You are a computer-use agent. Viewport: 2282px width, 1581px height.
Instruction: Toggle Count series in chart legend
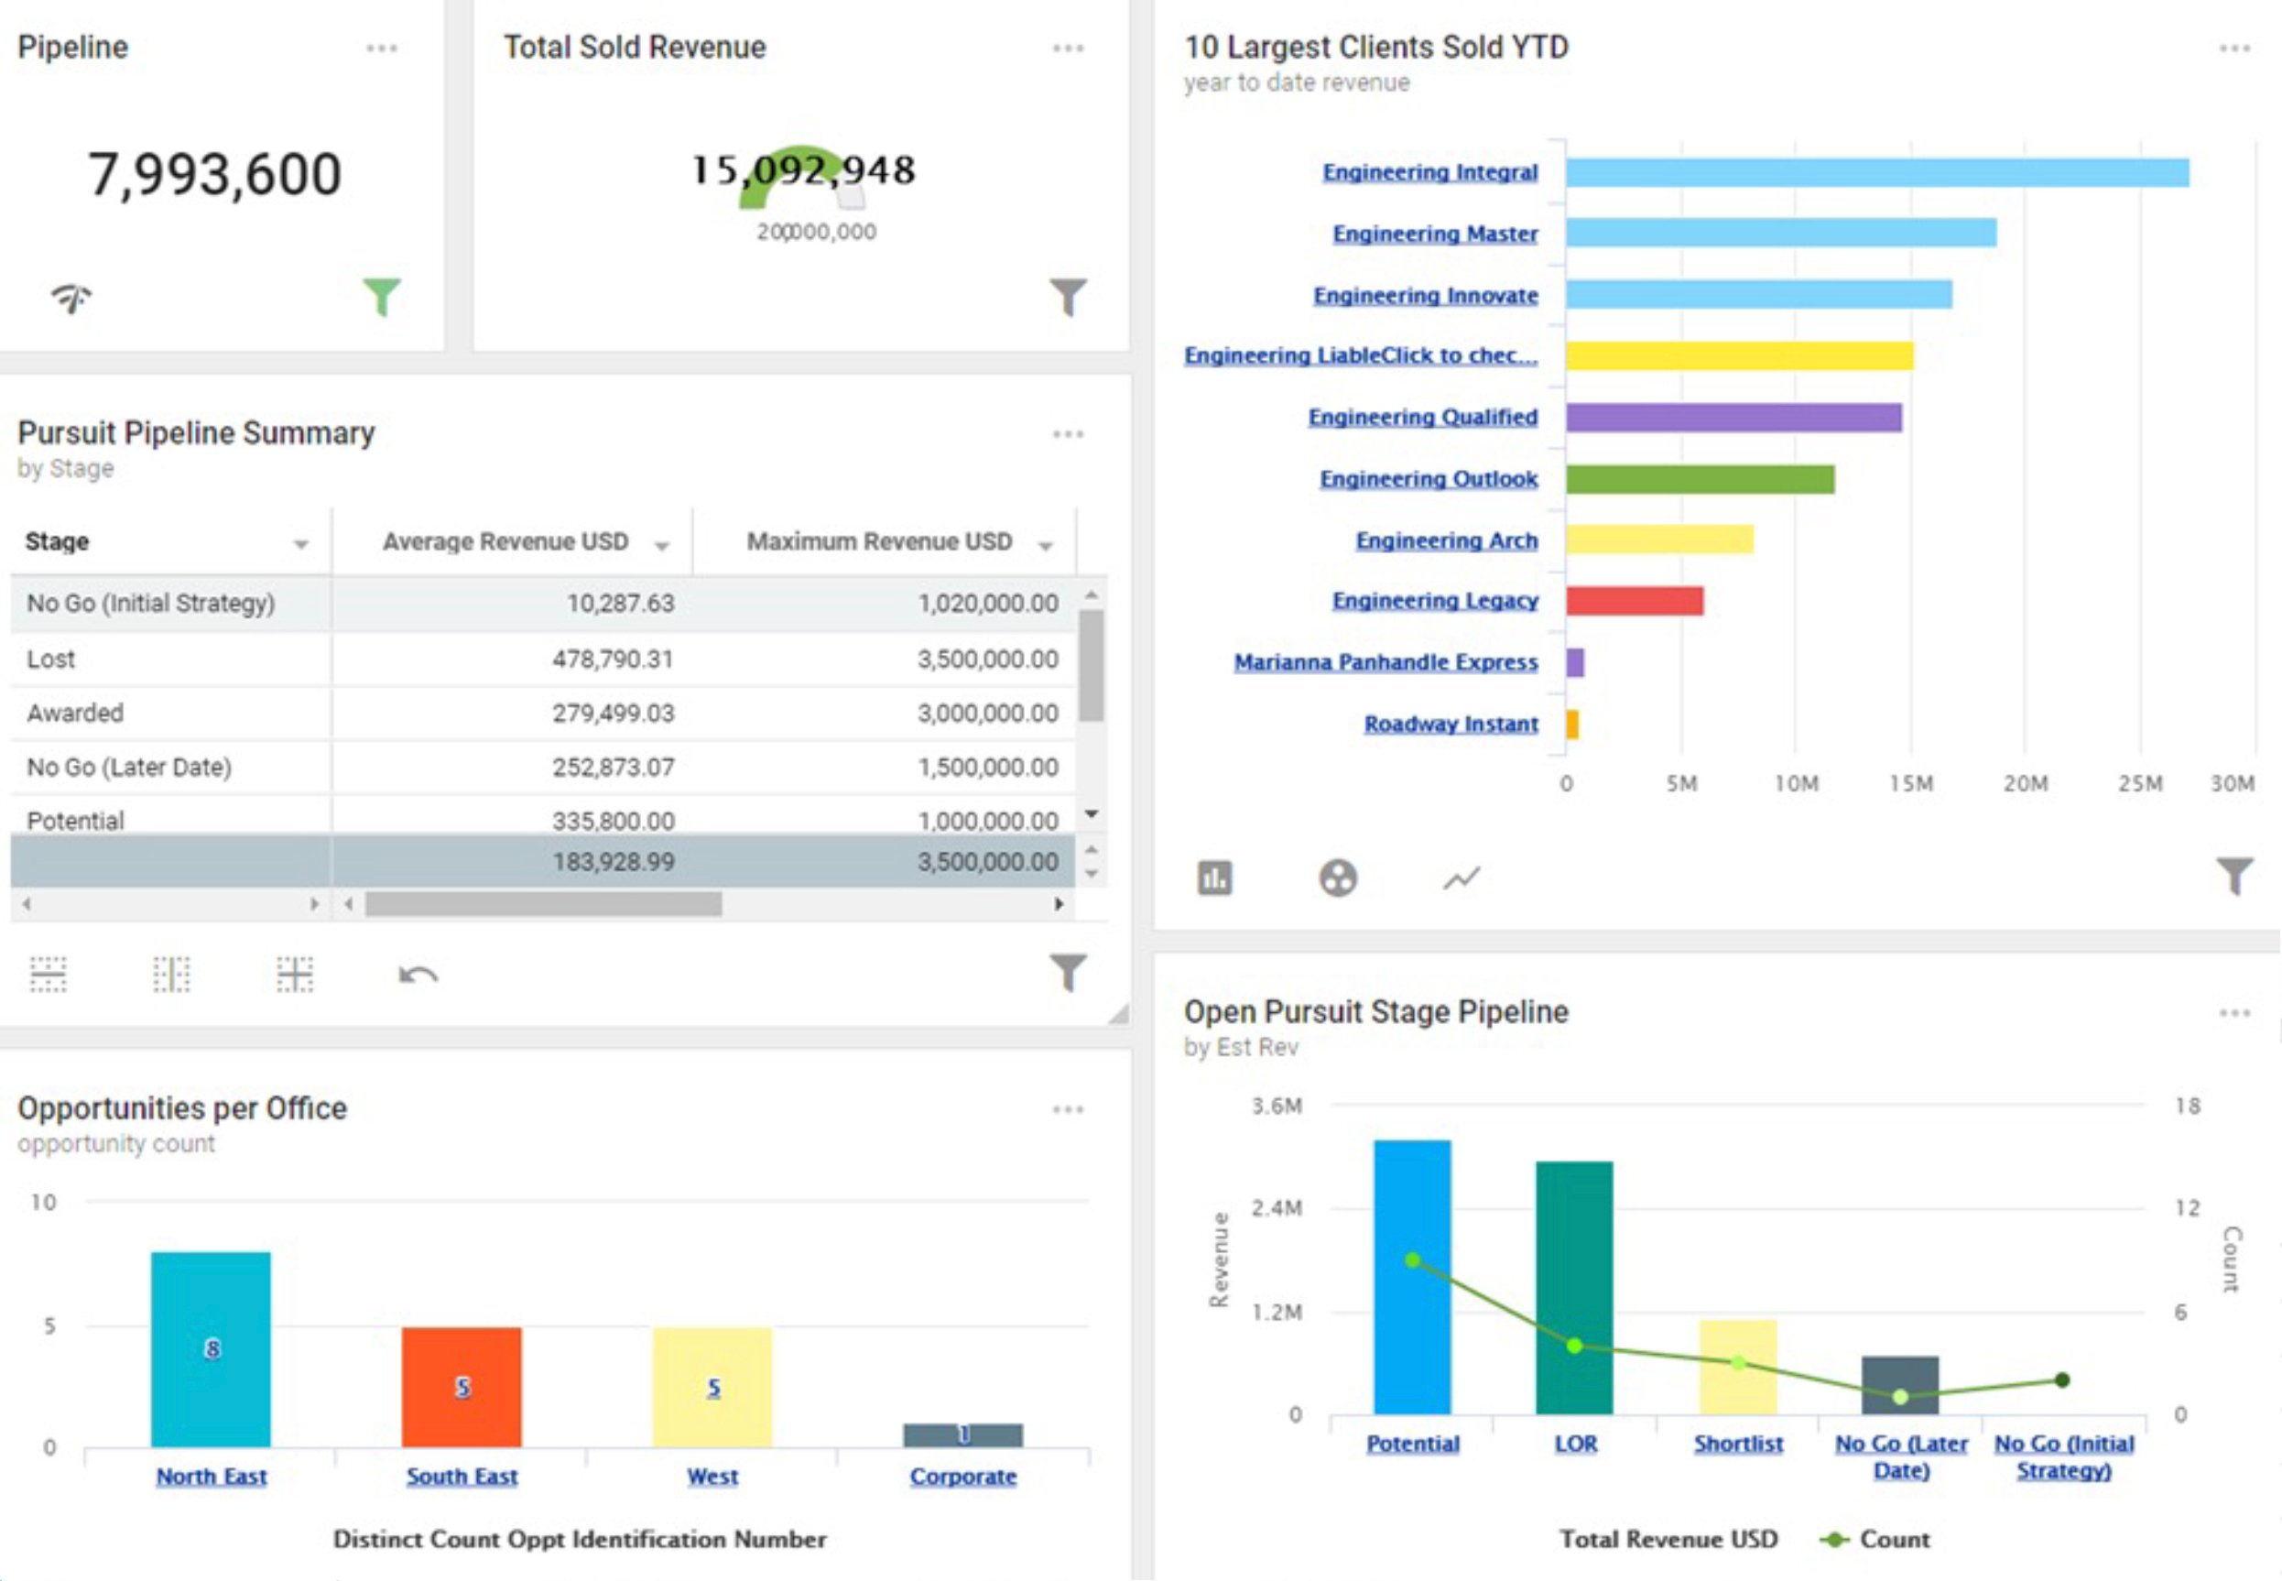pyautogui.click(x=1875, y=1540)
